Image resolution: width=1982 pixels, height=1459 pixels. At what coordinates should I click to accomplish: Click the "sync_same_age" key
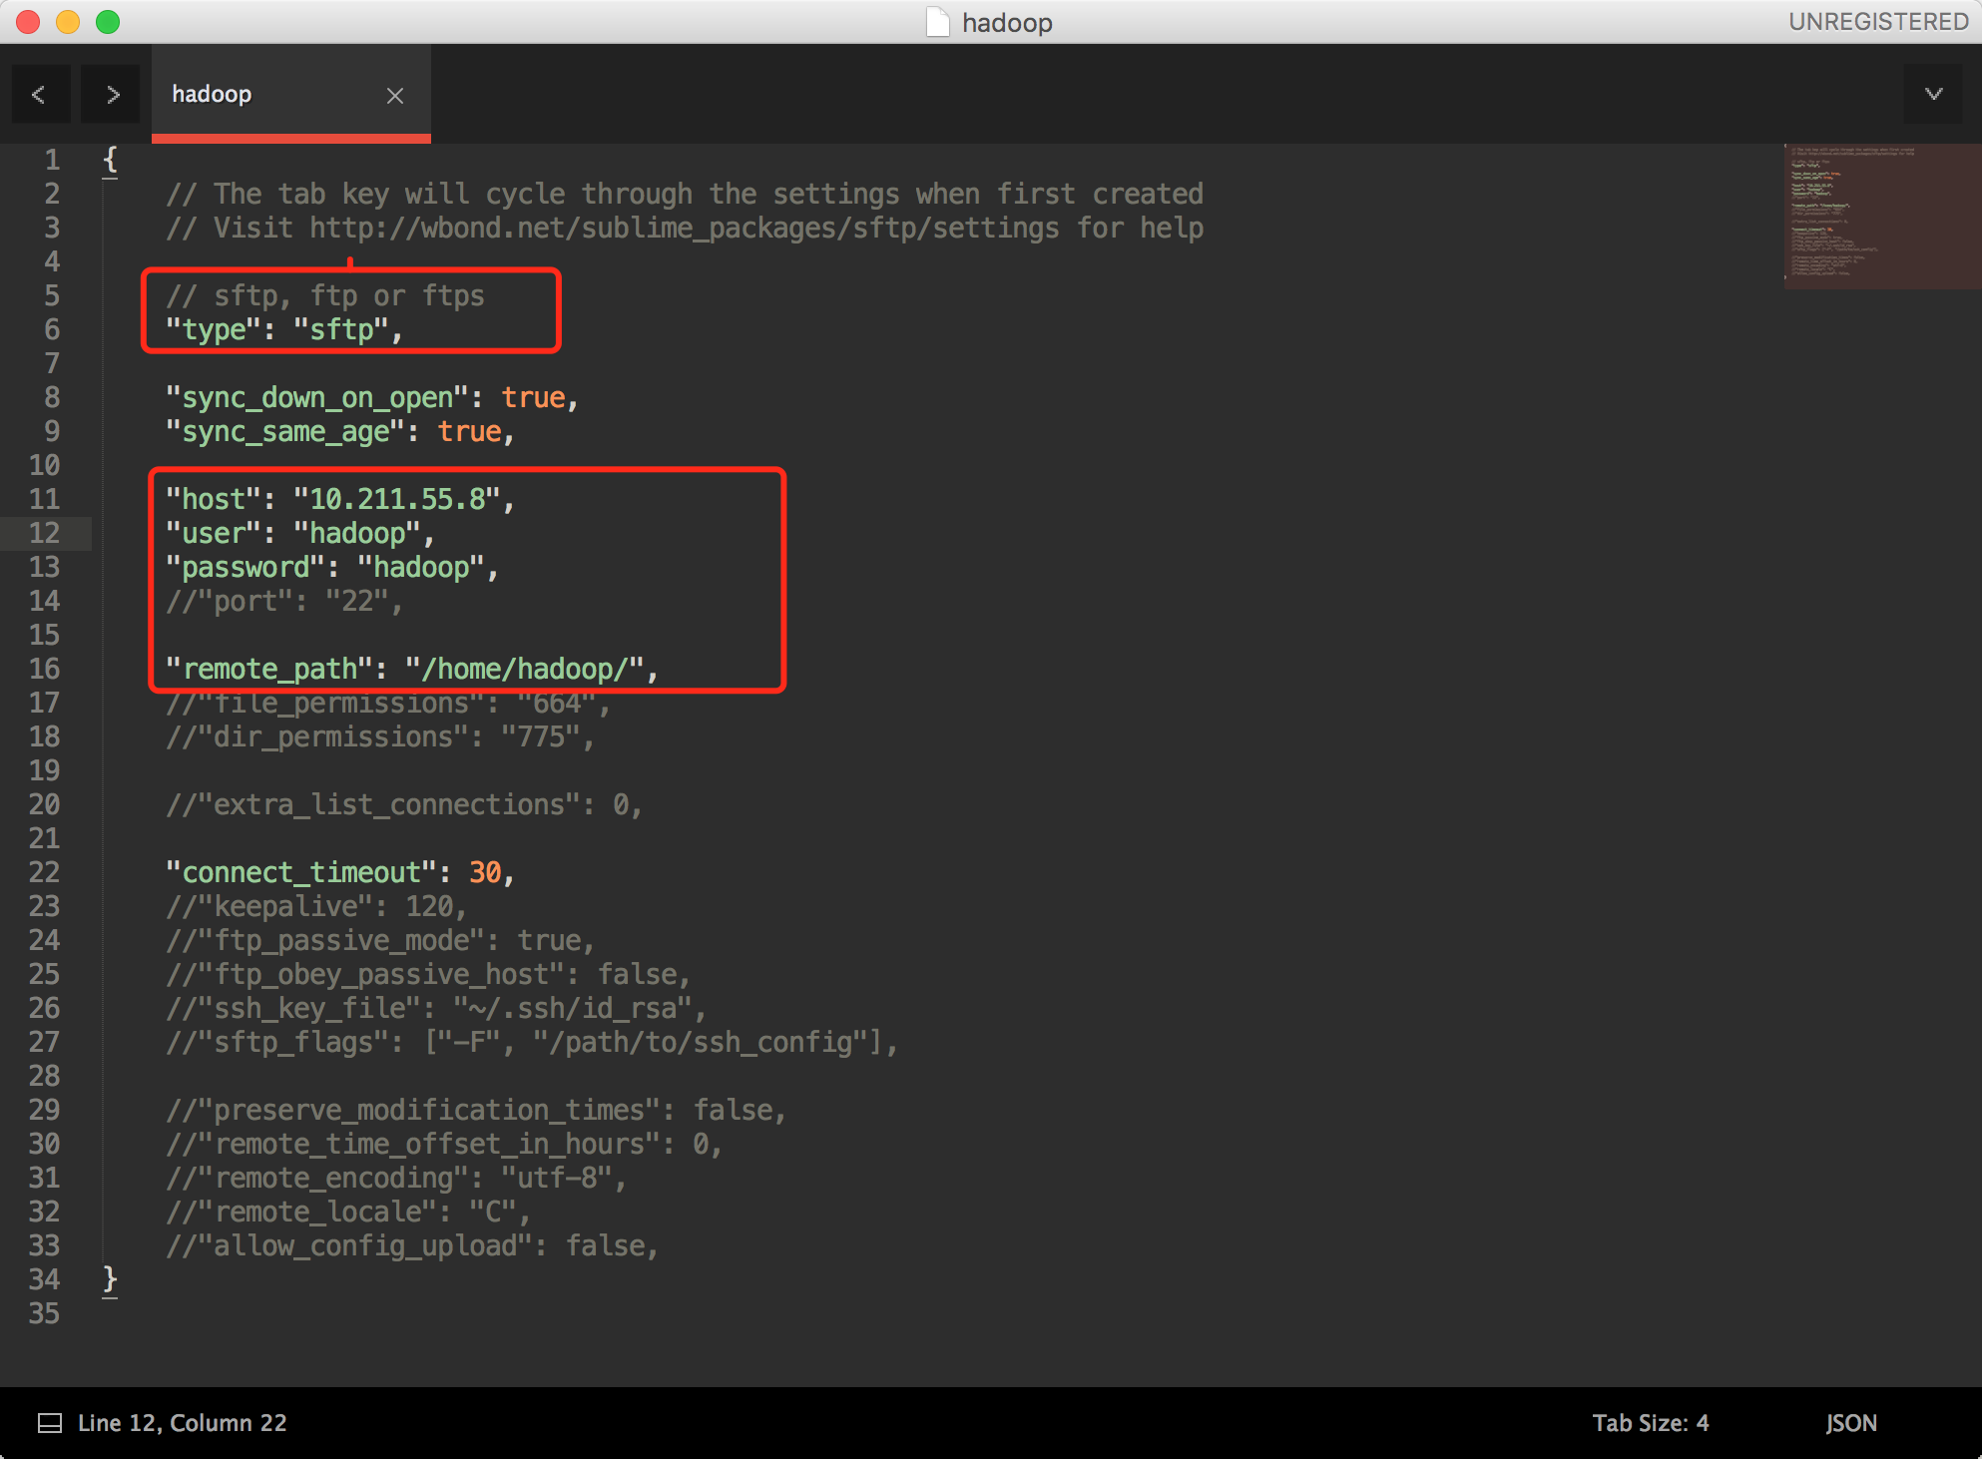(285, 431)
